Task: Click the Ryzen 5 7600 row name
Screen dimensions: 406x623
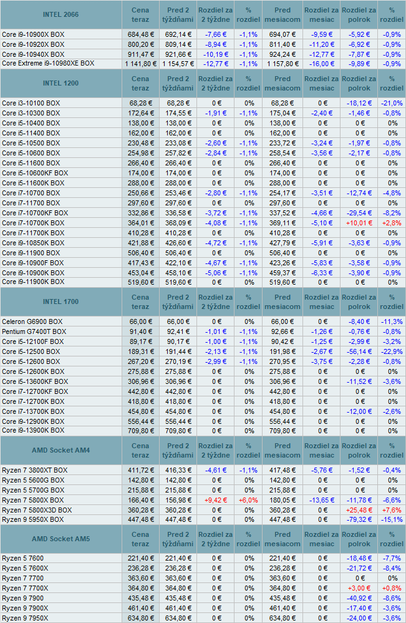Action: tap(22, 559)
